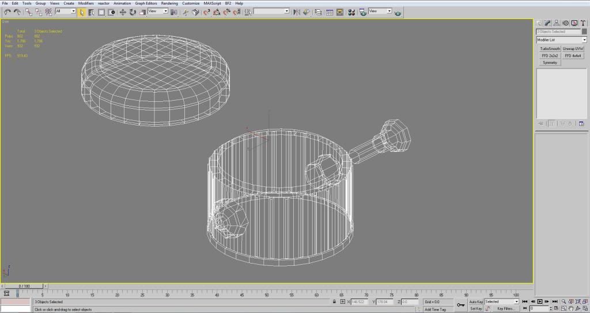590x313 pixels.
Task: Click the object color swatch
Action: click(584, 32)
